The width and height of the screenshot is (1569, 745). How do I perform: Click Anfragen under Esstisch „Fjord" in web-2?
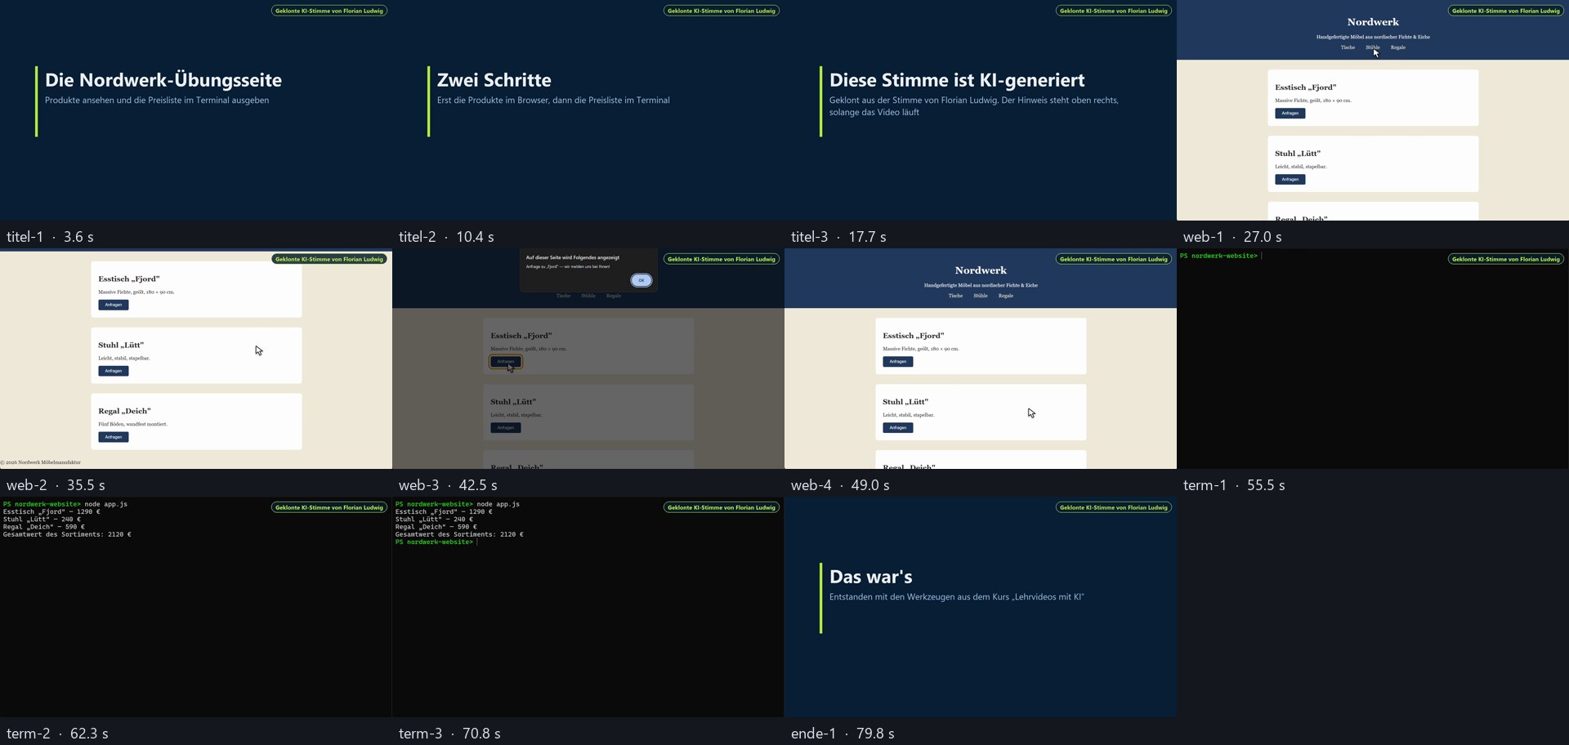point(113,305)
